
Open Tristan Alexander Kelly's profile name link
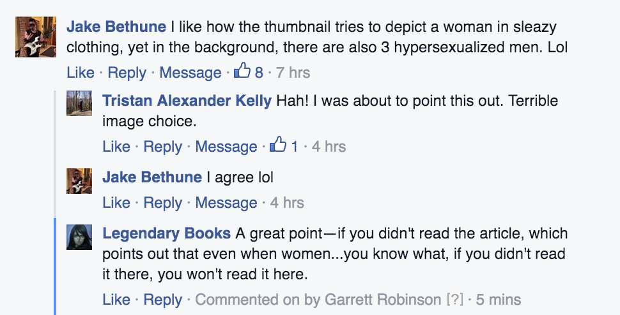[187, 101]
